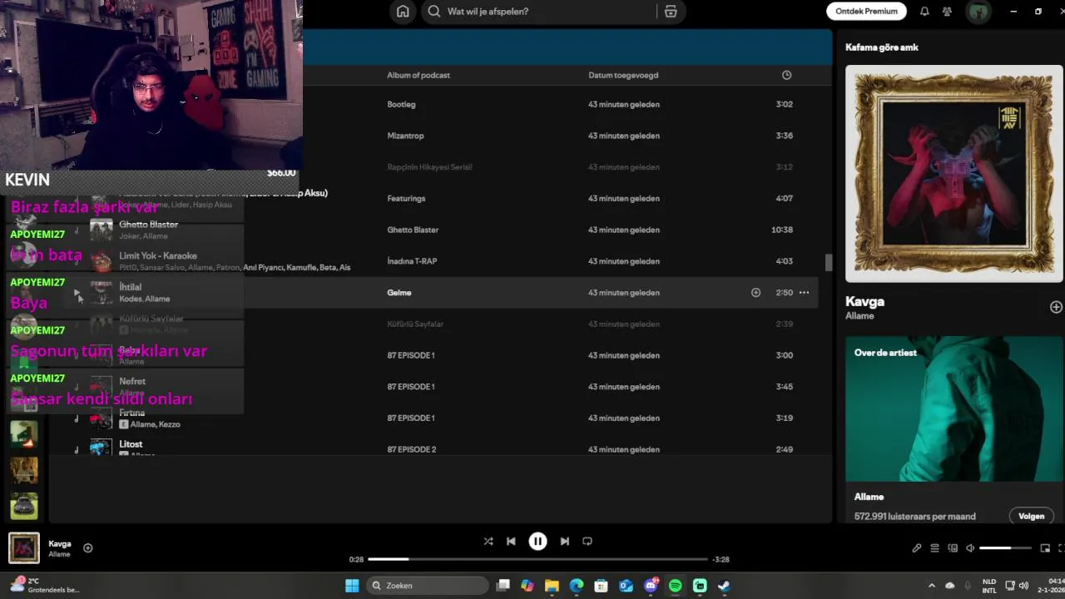1065x599 pixels.
Task: Open Discord from taskbar
Action: pyautogui.click(x=651, y=586)
